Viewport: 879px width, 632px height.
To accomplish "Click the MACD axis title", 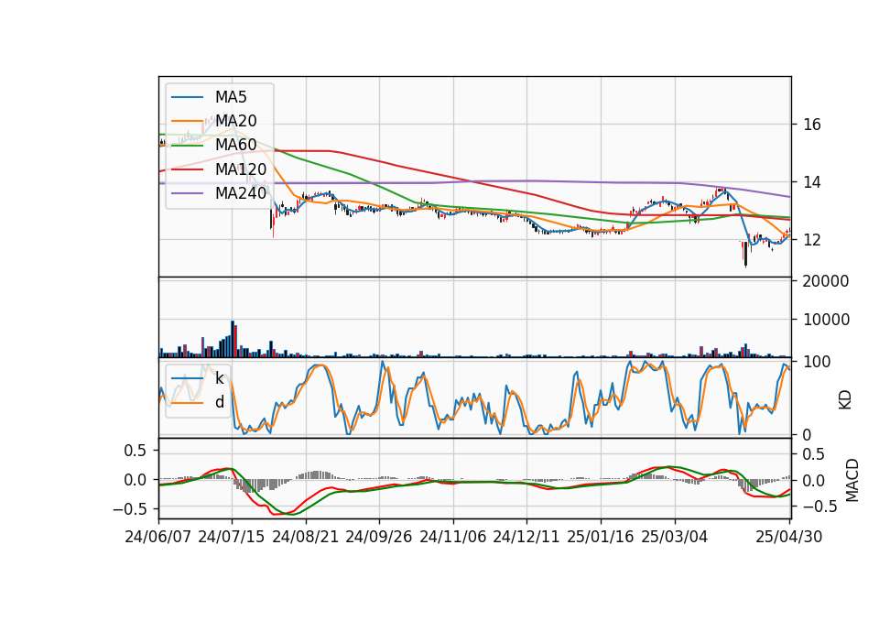I will click(852, 480).
